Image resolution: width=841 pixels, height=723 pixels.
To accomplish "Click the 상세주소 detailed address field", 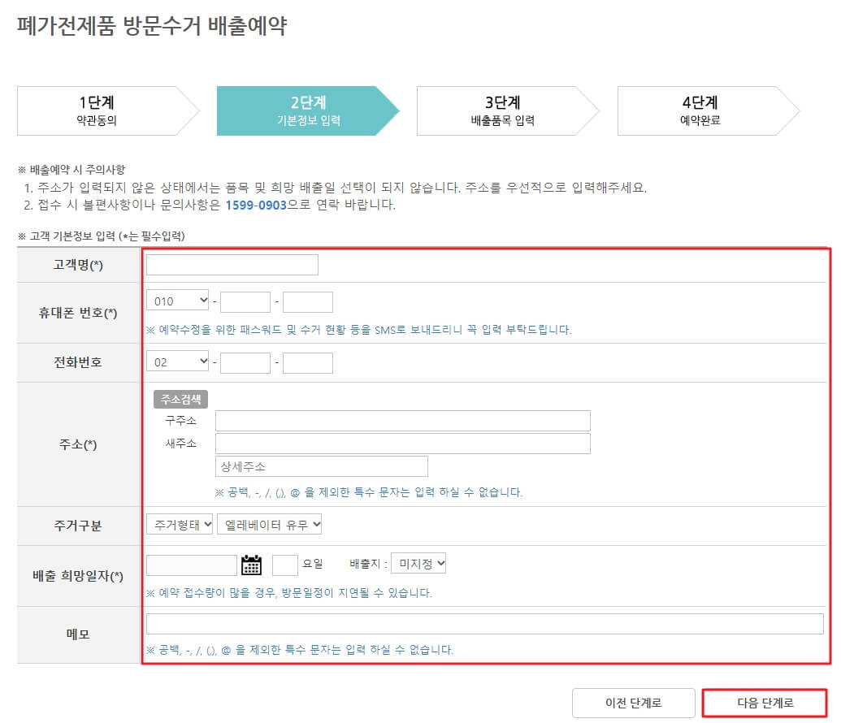I will click(x=321, y=465).
